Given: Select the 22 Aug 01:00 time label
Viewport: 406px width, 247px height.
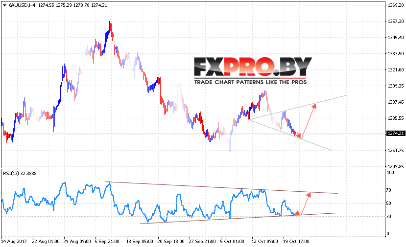Looking at the screenshot, I should click(46, 242).
